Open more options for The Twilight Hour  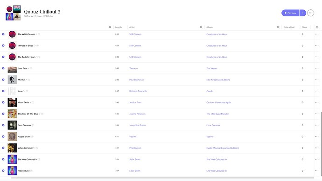pyautogui.click(x=317, y=57)
